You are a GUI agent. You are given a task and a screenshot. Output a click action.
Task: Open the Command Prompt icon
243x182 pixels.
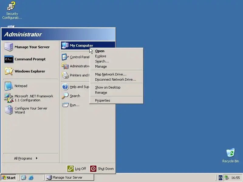click(9, 59)
